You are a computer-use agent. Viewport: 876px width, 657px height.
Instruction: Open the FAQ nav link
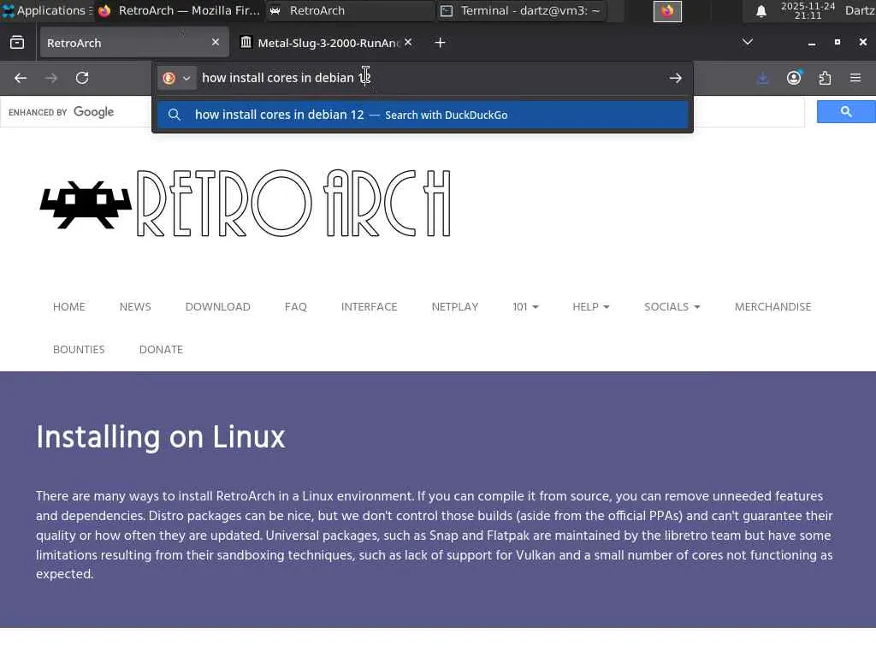[295, 307]
